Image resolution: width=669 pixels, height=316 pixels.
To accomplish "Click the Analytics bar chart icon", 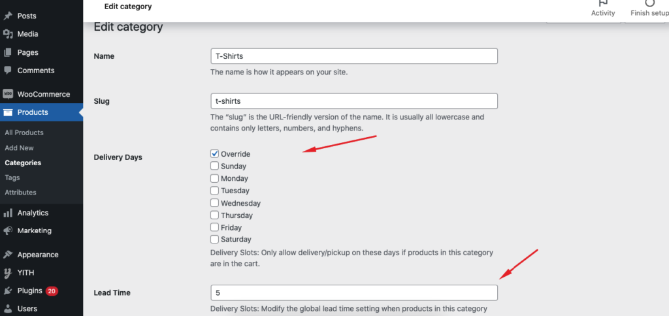I will 8,213.
